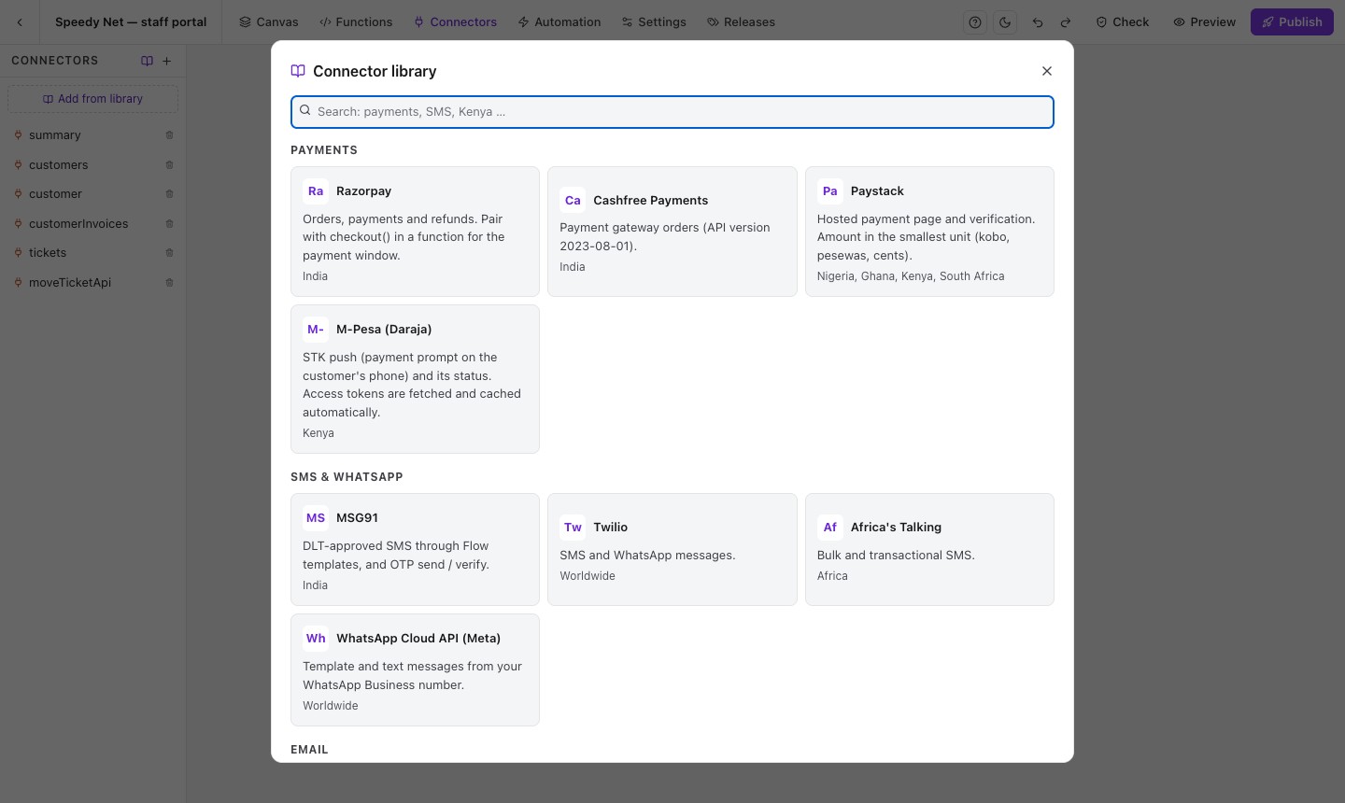
Task: Open the Settings tab
Action: [654, 22]
